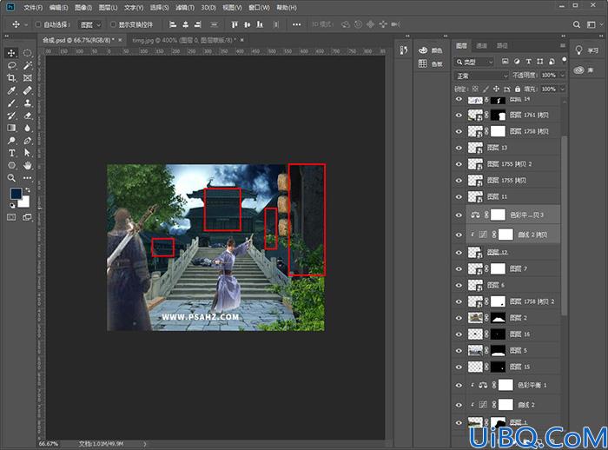608x450 pixels.
Task: Open the workspace switcher icon
Action: coord(591,24)
